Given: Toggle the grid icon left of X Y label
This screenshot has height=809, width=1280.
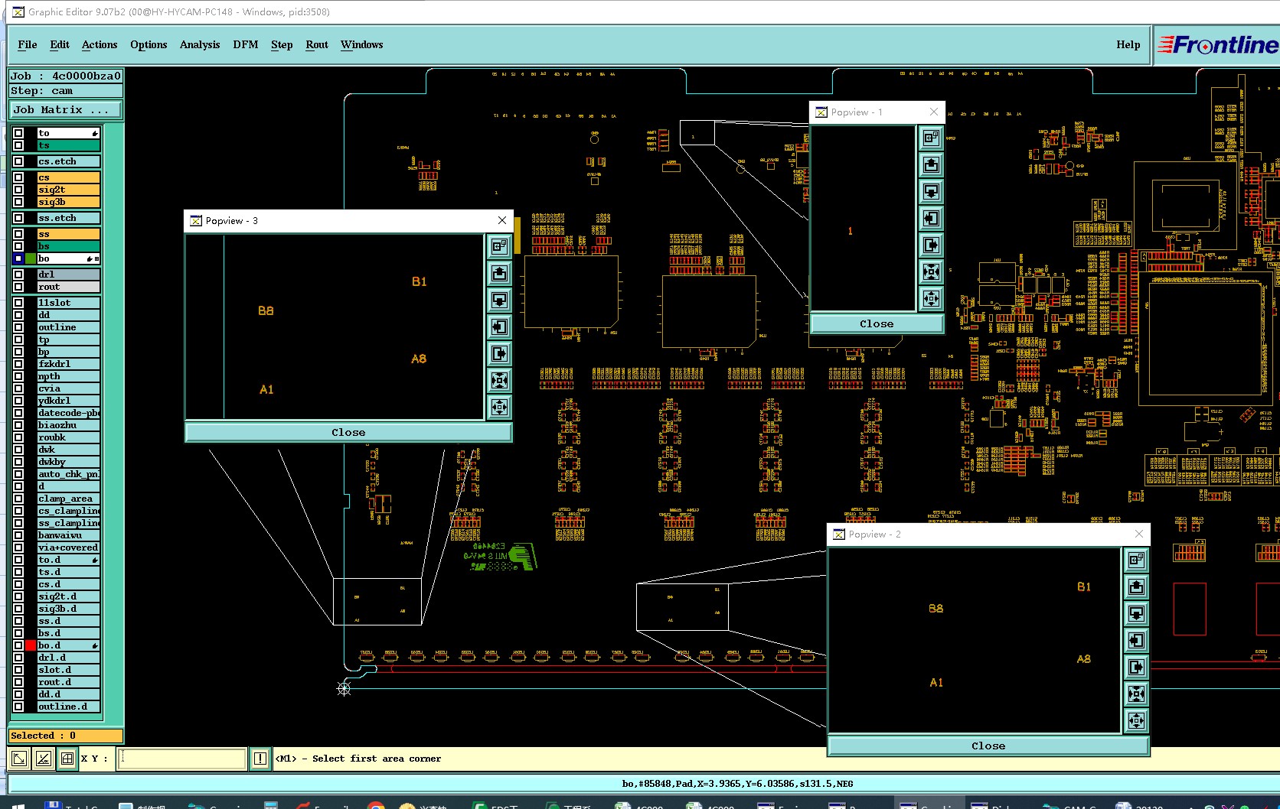Looking at the screenshot, I should point(67,759).
